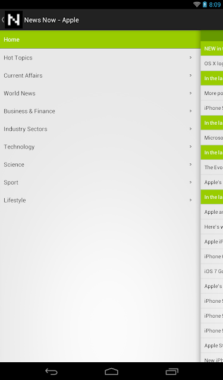Select the Sport category

[x=100, y=182]
